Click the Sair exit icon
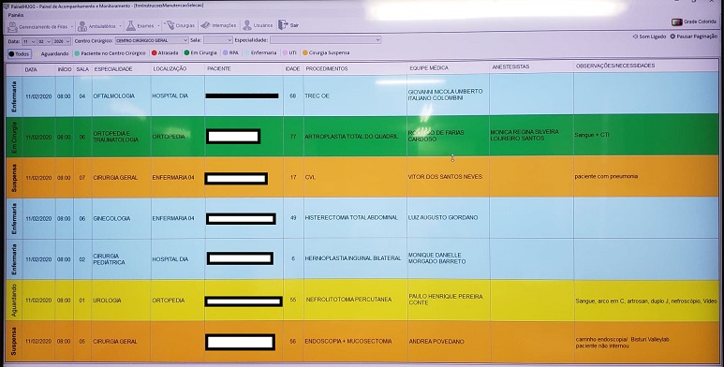724x367 pixels. (283, 24)
